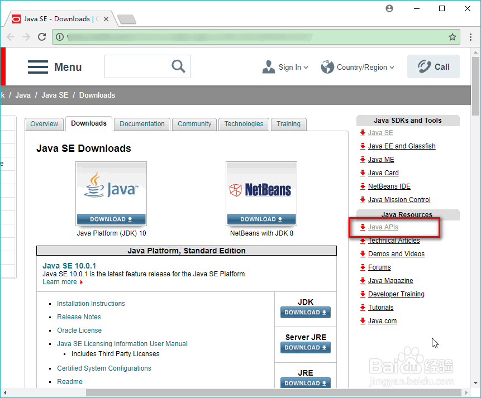
Task: Open the hamburger Menu icon
Action: click(38, 67)
